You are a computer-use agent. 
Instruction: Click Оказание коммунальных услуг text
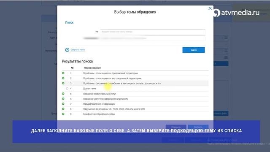pyautogui.click(x=100, y=94)
